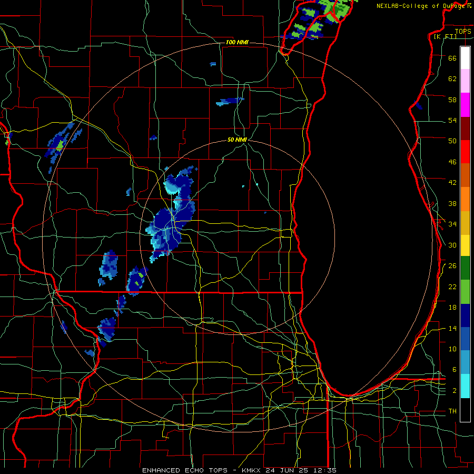Click legend value "66"
474x474 pixels.
[452, 58]
